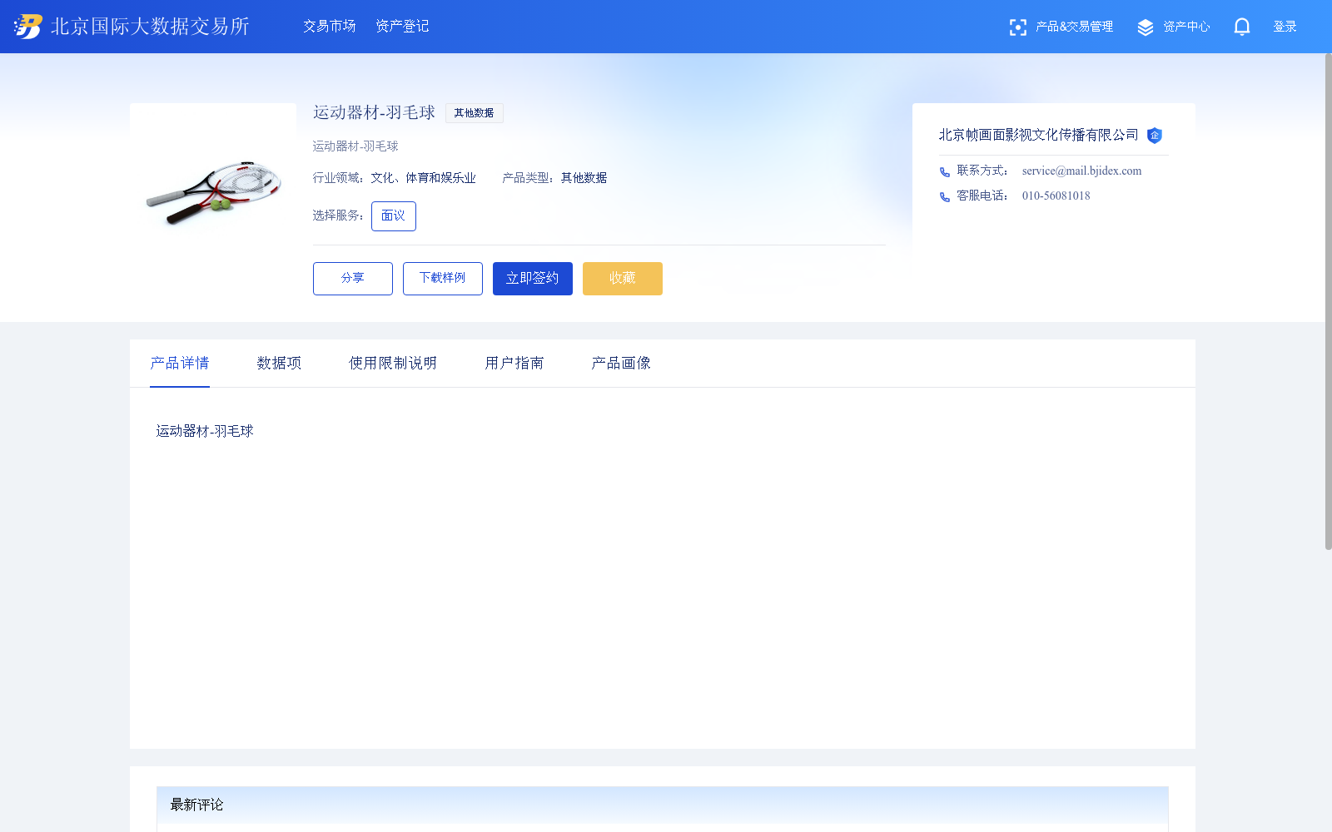
Task: Open 产品&交易管理 in the header
Action: click(x=1074, y=27)
